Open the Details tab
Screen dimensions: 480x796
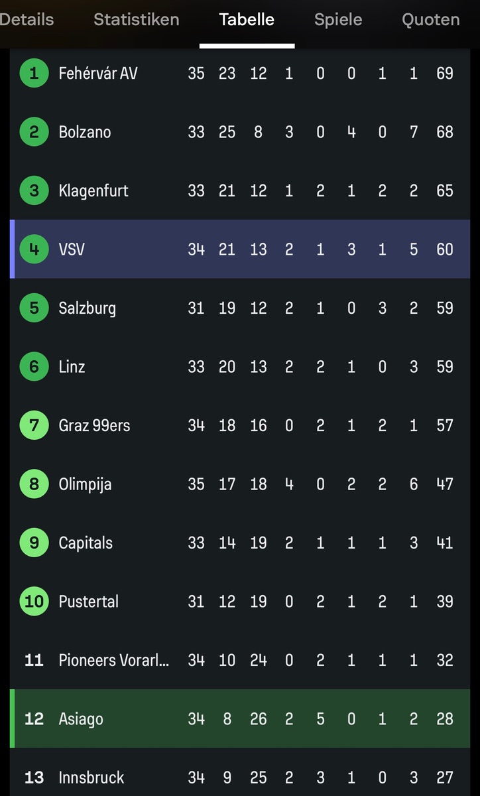pyautogui.click(x=27, y=20)
